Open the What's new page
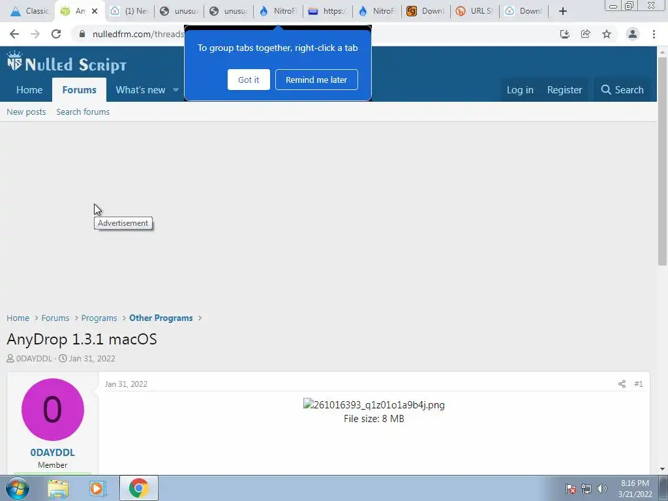This screenshot has width=668, height=501. point(140,90)
